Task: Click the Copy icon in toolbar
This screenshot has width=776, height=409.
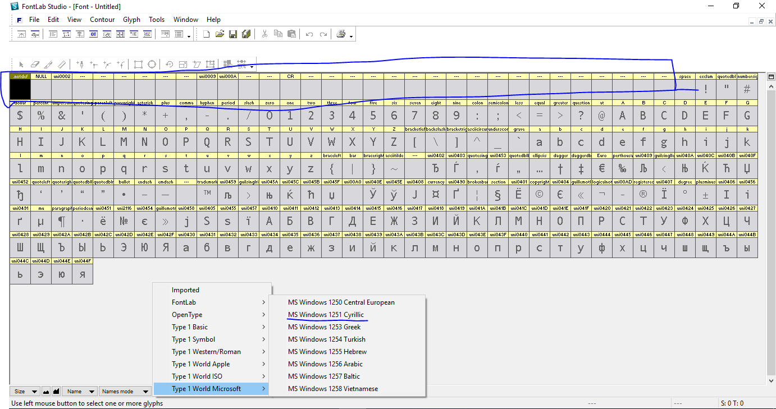Action: tap(278, 34)
